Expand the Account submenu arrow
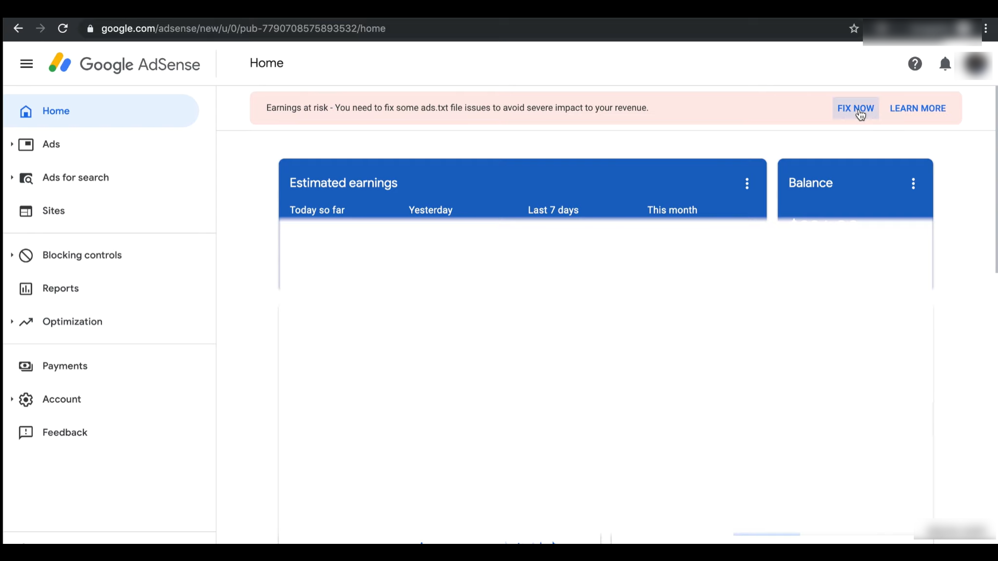Image resolution: width=998 pixels, height=561 pixels. tap(11, 399)
